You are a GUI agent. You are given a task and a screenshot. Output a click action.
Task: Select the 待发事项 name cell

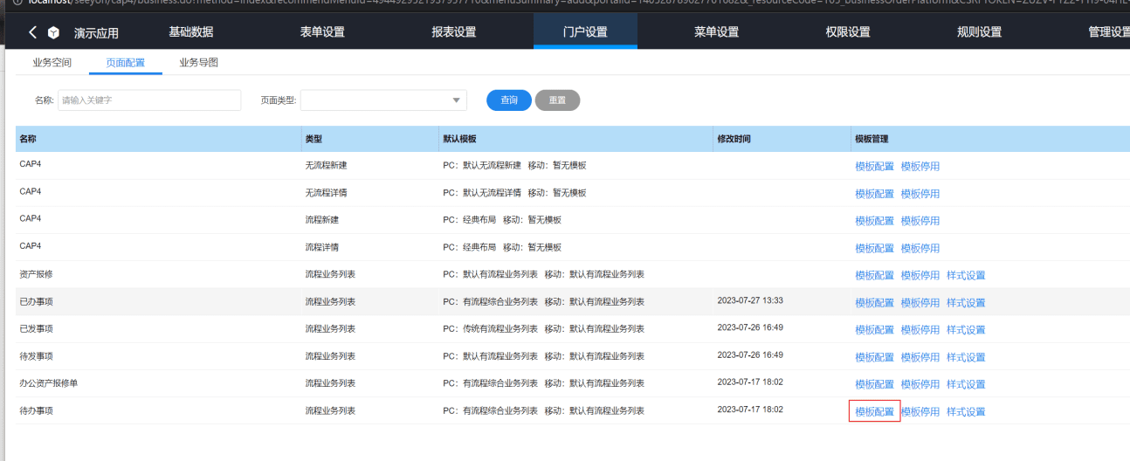pos(36,355)
